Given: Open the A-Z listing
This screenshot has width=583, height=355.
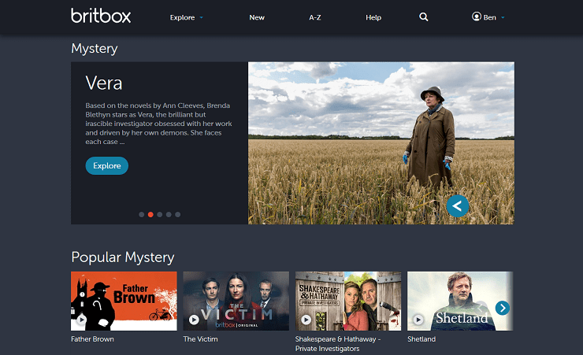Looking at the screenshot, I should pyautogui.click(x=315, y=17).
